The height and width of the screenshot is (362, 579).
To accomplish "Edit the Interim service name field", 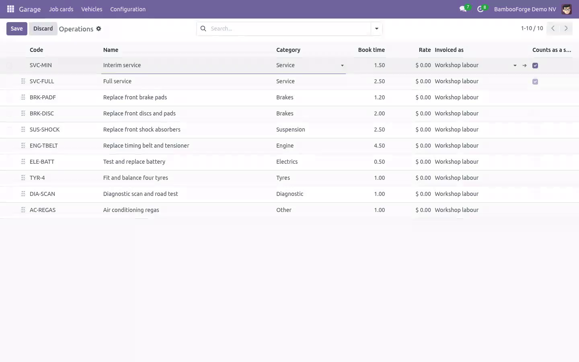I will (x=187, y=65).
